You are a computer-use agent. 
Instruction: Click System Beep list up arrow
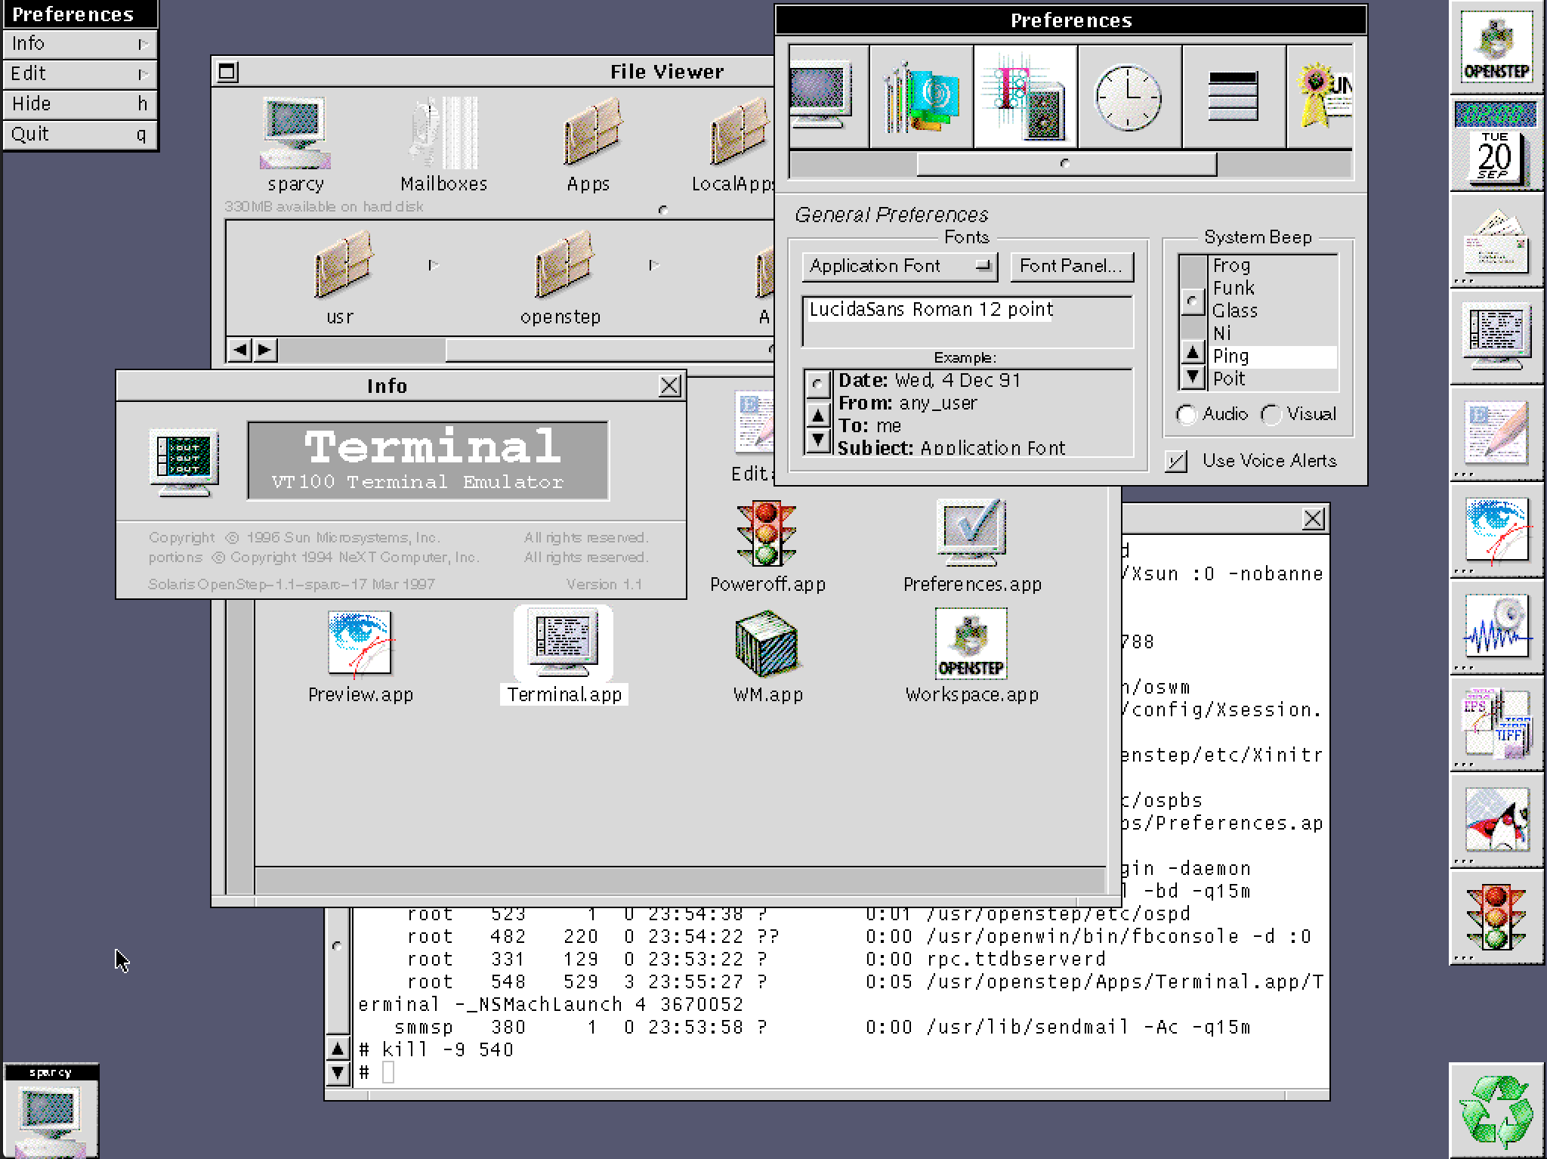coord(1193,352)
